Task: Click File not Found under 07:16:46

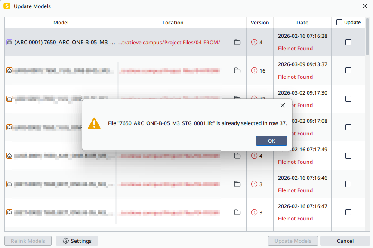Action: pos(295,190)
